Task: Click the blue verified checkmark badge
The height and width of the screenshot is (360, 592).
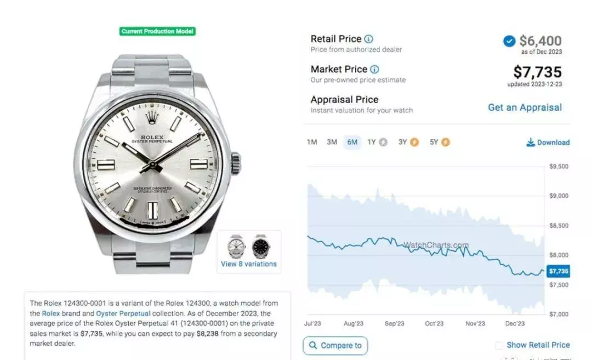Action: coord(509,41)
